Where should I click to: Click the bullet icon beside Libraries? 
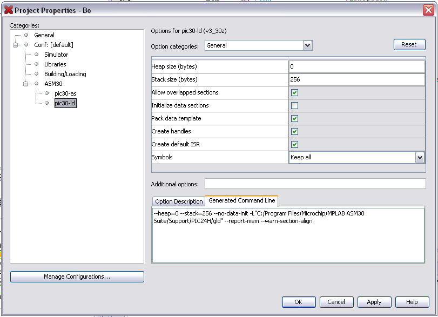(37, 64)
